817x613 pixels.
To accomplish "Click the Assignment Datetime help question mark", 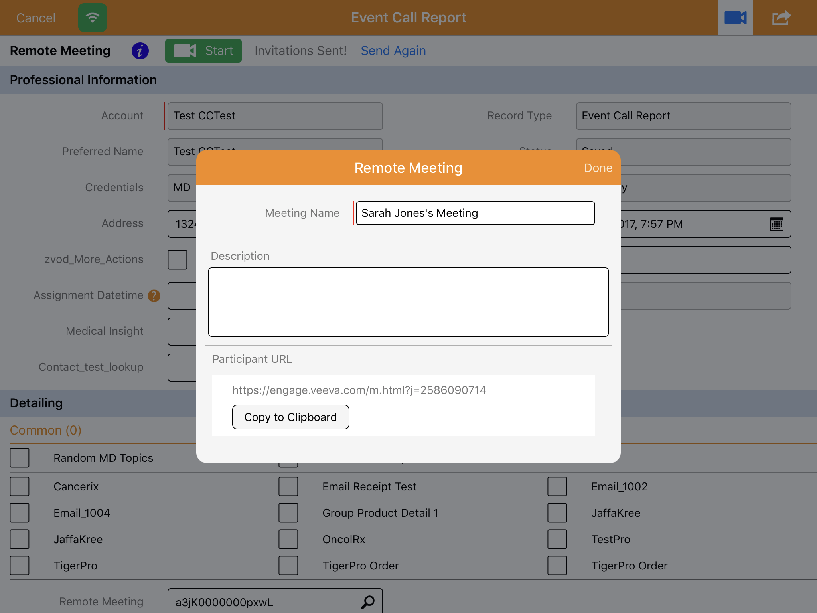I will (154, 296).
